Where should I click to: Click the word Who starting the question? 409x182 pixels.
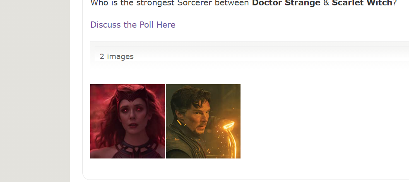point(99,3)
